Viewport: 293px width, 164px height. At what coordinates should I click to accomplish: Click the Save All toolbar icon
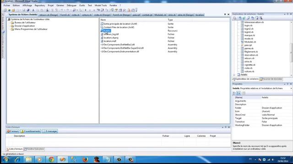(x=28, y=10)
